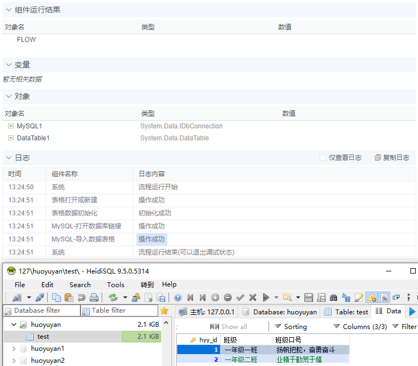Viewport: 418px width, 366px height.
Task: Open the Filter panel button
Action: (x=404, y=326)
